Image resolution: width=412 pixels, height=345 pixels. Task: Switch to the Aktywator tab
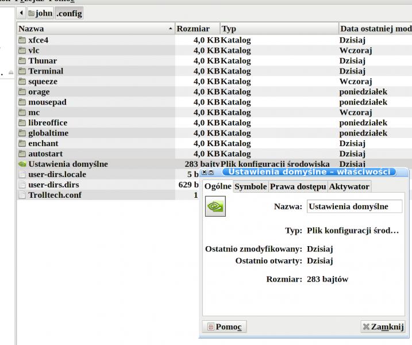349,187
